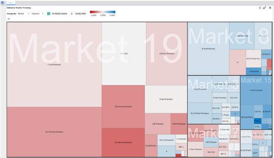Image resolution: width=274 pixels, height=158 pixels.
Task: Select C Premium tile in Market 19
Action: [182, 139]
